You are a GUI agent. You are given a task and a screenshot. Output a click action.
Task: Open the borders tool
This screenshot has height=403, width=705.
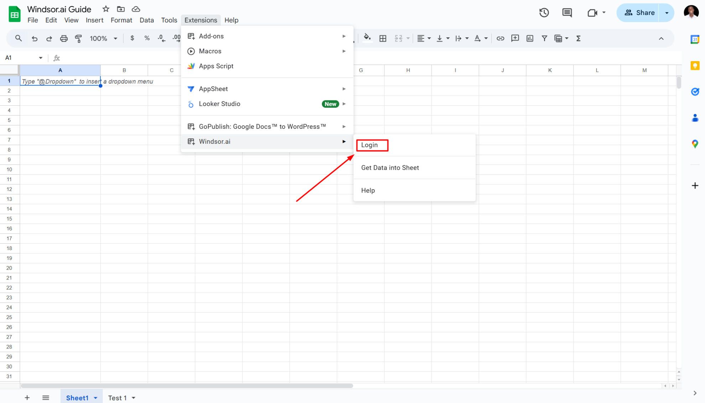(x=383, y=38)
